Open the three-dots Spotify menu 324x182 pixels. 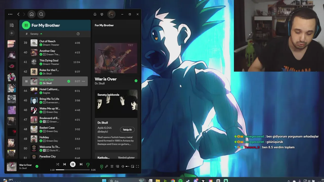(x=10, y=14)
